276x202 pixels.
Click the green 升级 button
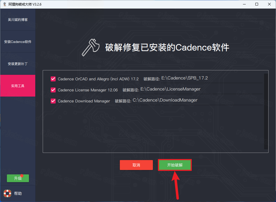18,178
